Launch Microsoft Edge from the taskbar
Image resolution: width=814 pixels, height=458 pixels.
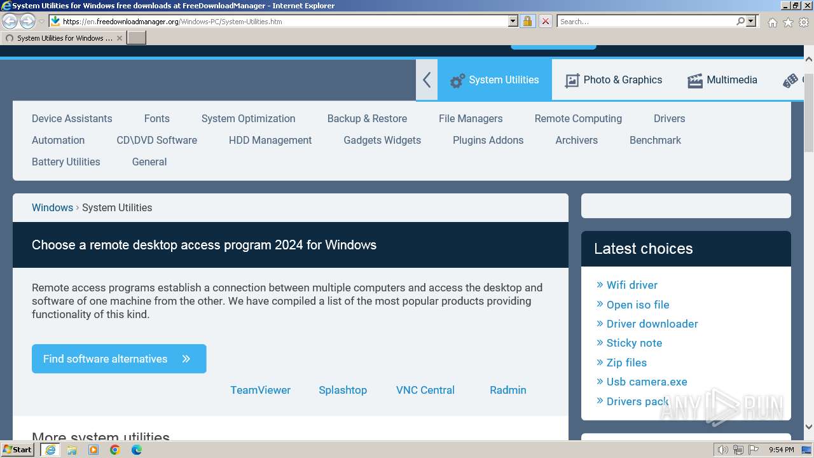click(137, 450)
